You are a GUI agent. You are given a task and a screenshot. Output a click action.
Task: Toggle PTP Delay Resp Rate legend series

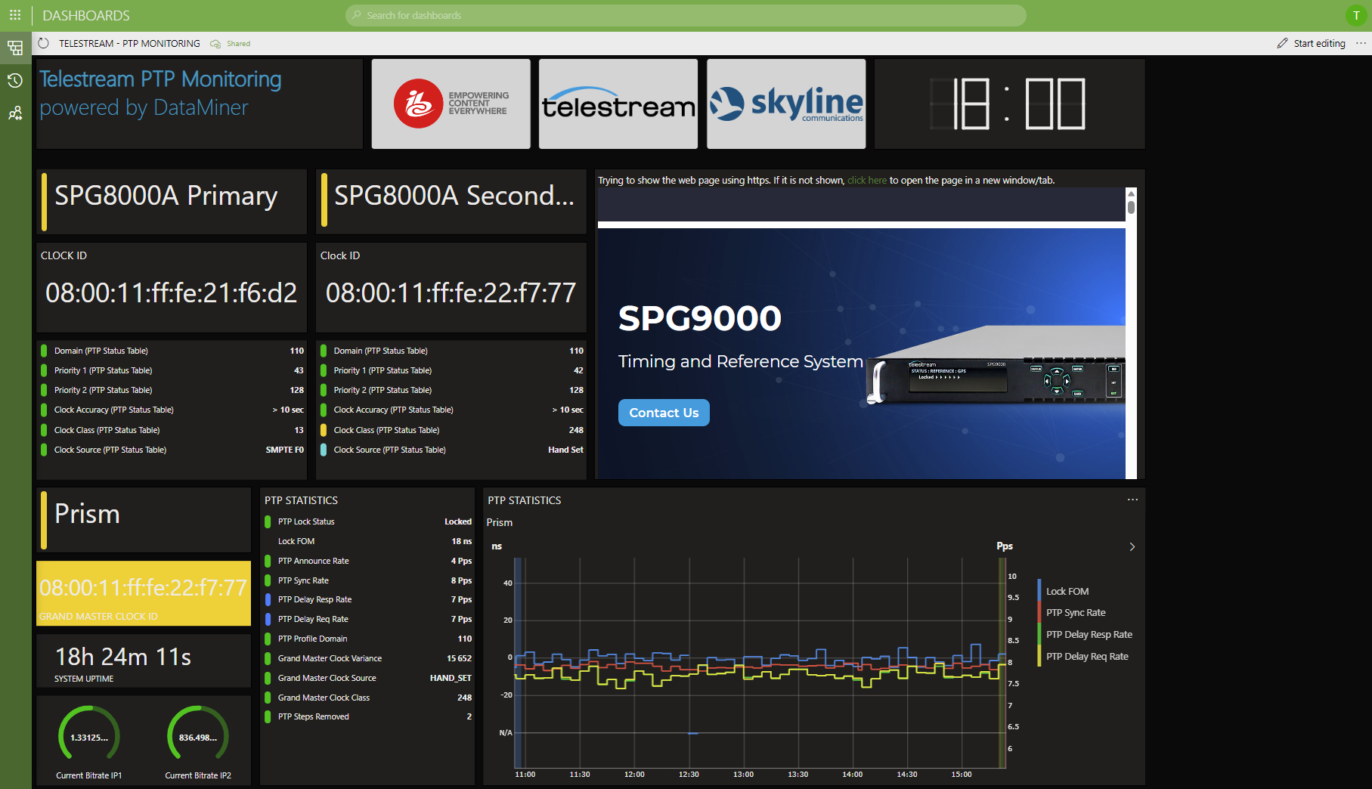coord(1089,634)
